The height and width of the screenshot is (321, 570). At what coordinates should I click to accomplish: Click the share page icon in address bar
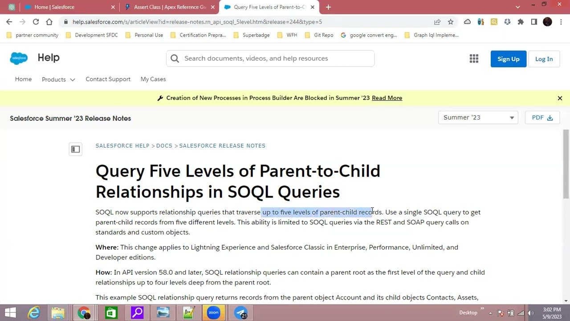437,22
